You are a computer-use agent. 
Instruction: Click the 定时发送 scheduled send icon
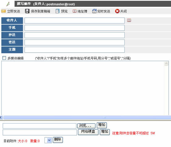point(94,11)
